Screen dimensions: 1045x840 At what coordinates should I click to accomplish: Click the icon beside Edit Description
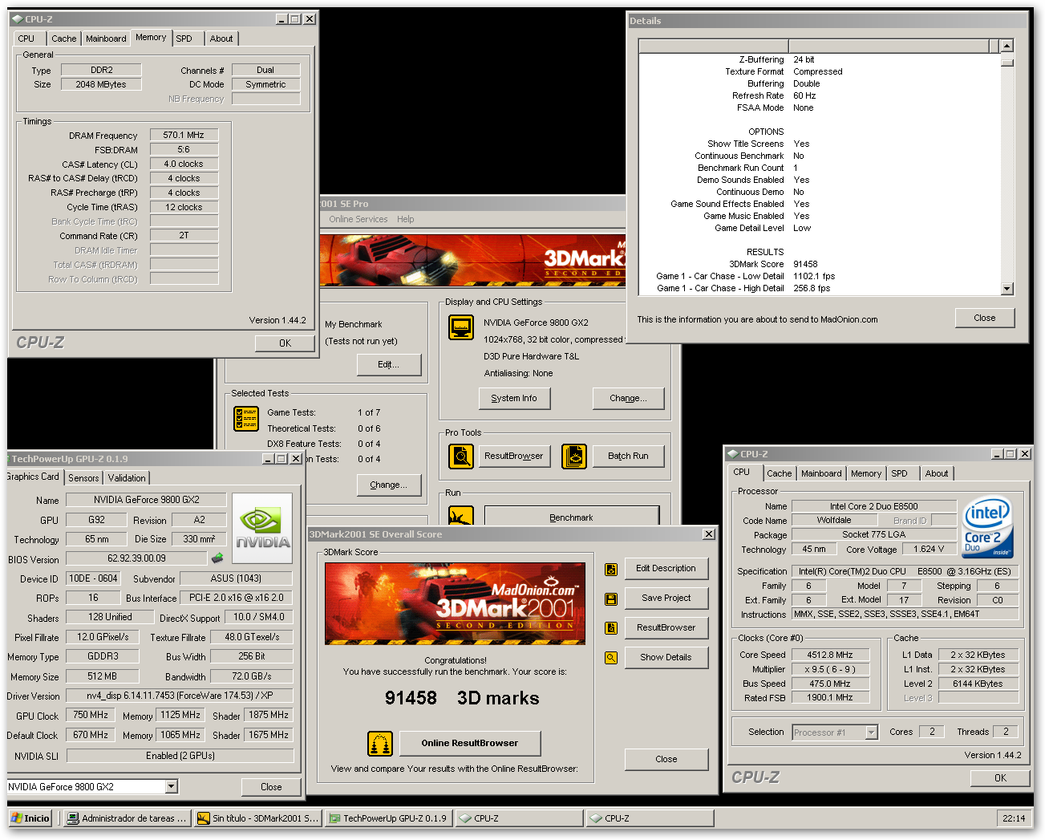tap(611, 570)
